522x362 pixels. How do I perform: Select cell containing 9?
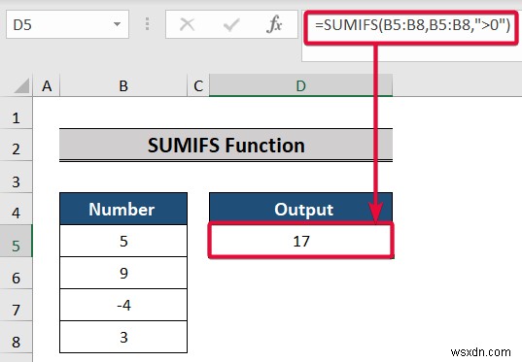pos(123,273)
